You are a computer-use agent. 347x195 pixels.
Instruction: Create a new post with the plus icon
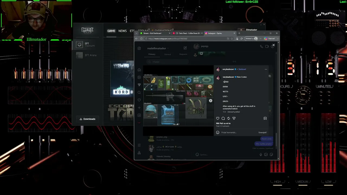(139, 108)
